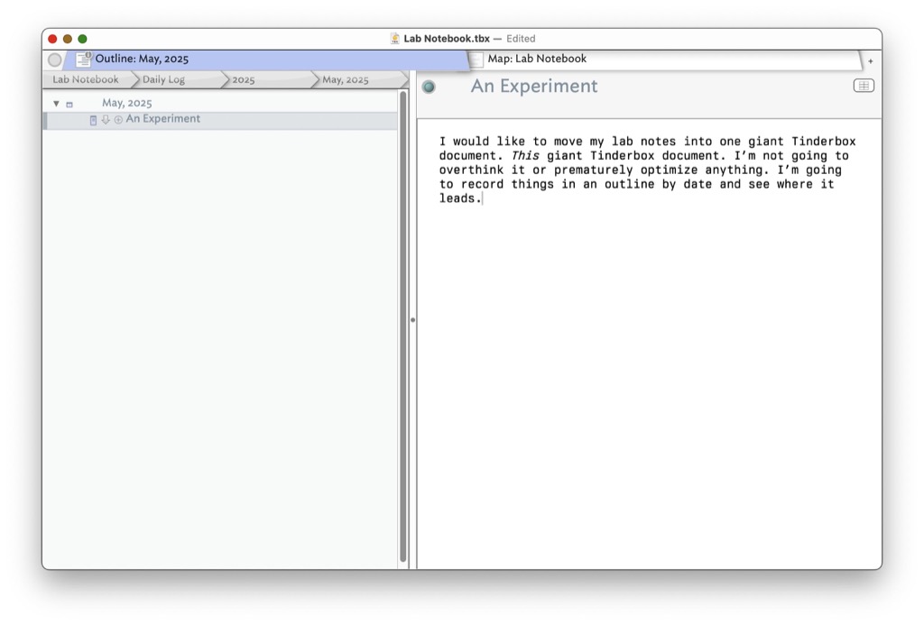Select May, 2025 in the breadcrumb bar
Screen dimensions: 924x625
[x=346, y=79]
